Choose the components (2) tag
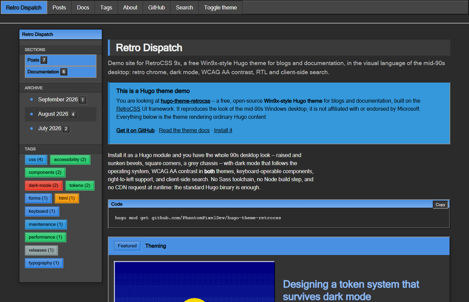Screen dimensions: 469x302 (x=45, y=172)
